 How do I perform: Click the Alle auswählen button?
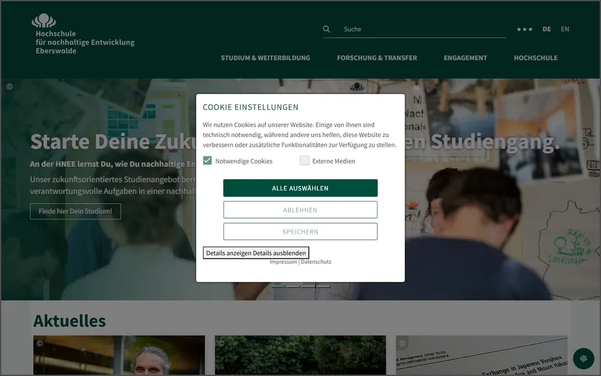coord(300,188)
